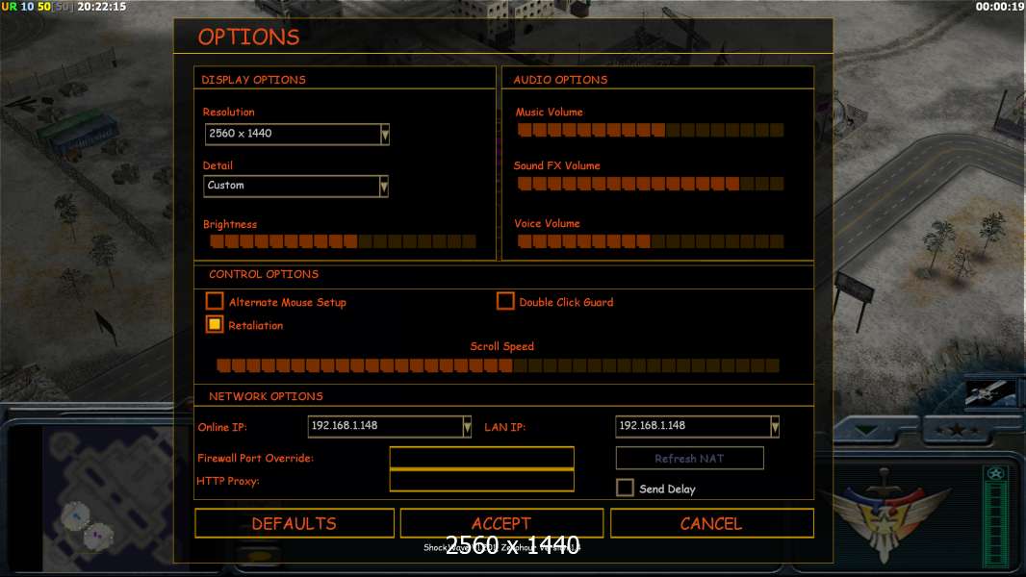Expand the Online IP dropdown
This screenshot has height=577, width=1026.
[467, 427]
